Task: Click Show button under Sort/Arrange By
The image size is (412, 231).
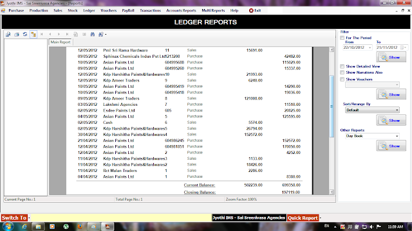Action: coord(391,121)
